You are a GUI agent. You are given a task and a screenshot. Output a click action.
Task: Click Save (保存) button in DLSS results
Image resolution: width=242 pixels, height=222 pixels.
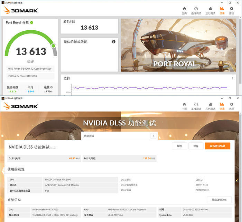196,146
